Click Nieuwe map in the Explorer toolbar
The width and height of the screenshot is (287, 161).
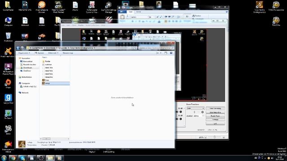click(68, 53)
